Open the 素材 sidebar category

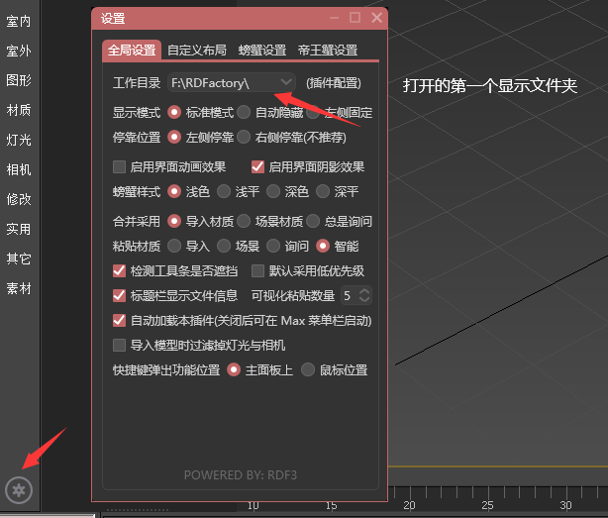(19, 288)
